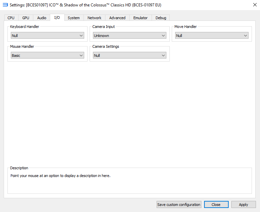Click the Move Handler group label
Viewport: 260px width, 212px height.
tap(186, 27)
